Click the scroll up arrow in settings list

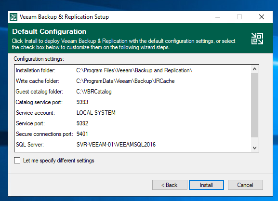(x=254, y=69)
